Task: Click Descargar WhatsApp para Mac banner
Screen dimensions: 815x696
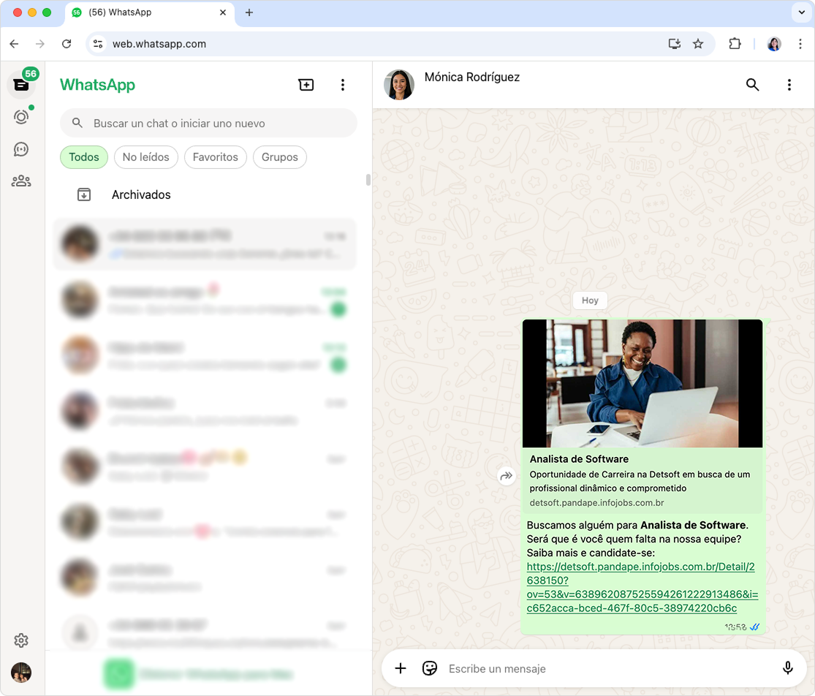Action: tap(205, 673)
